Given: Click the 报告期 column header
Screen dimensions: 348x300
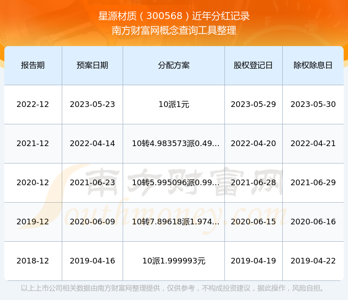Looking at the screenshot, I should (33, 65).
